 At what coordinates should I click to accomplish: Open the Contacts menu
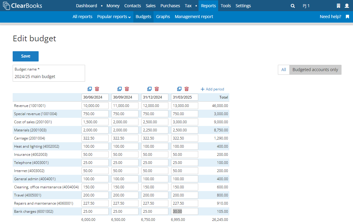(x=132, y=6)
